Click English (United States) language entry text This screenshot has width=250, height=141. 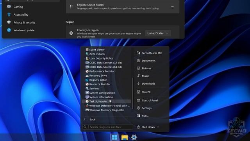pos(91,5)
